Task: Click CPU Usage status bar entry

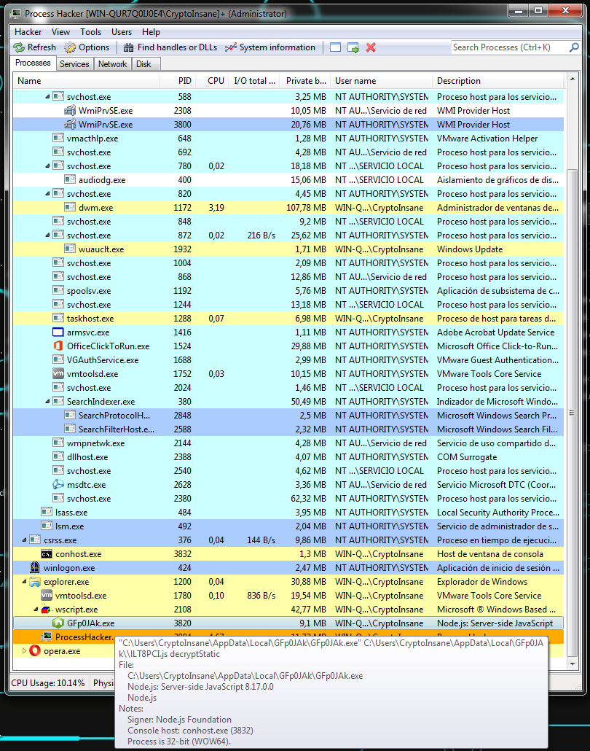Action: (x=48, y=683)
